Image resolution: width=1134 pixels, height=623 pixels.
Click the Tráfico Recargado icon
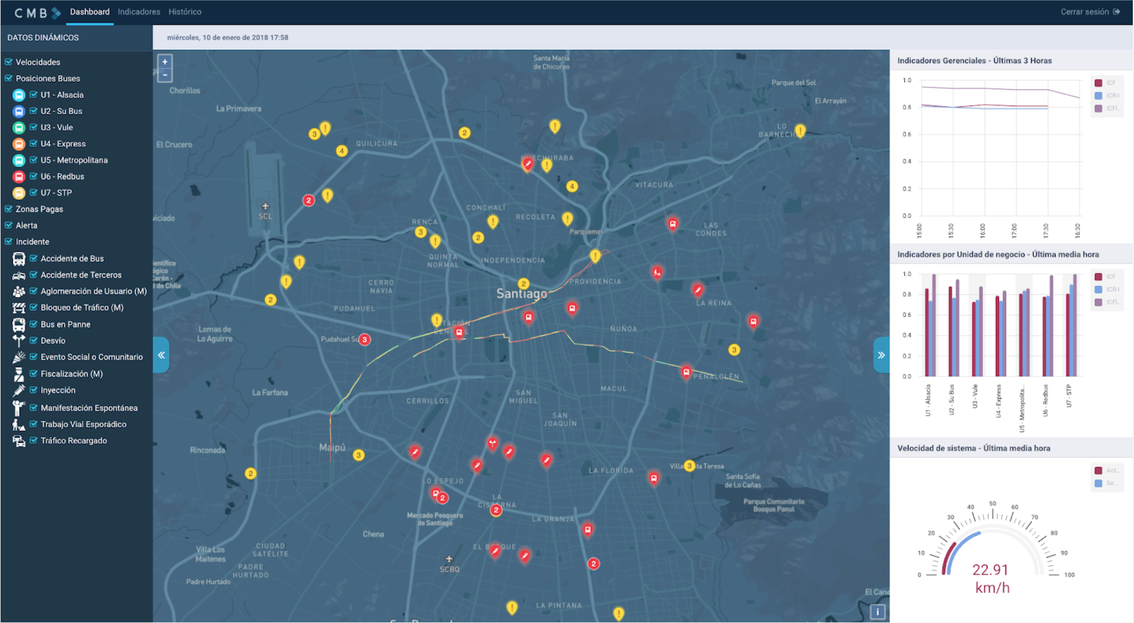(x=19, y=441)
